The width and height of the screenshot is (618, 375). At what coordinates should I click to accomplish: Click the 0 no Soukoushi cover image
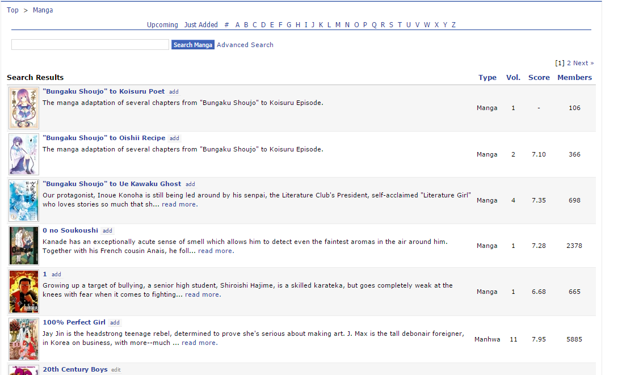coord(24,246)
